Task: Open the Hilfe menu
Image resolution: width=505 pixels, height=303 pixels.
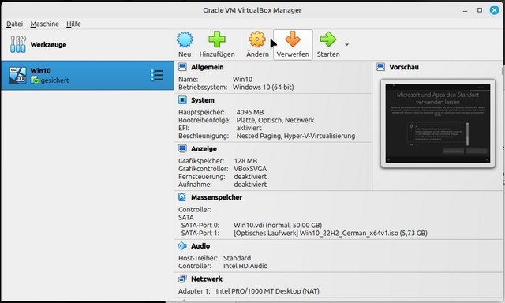Action: pos(73,24)
